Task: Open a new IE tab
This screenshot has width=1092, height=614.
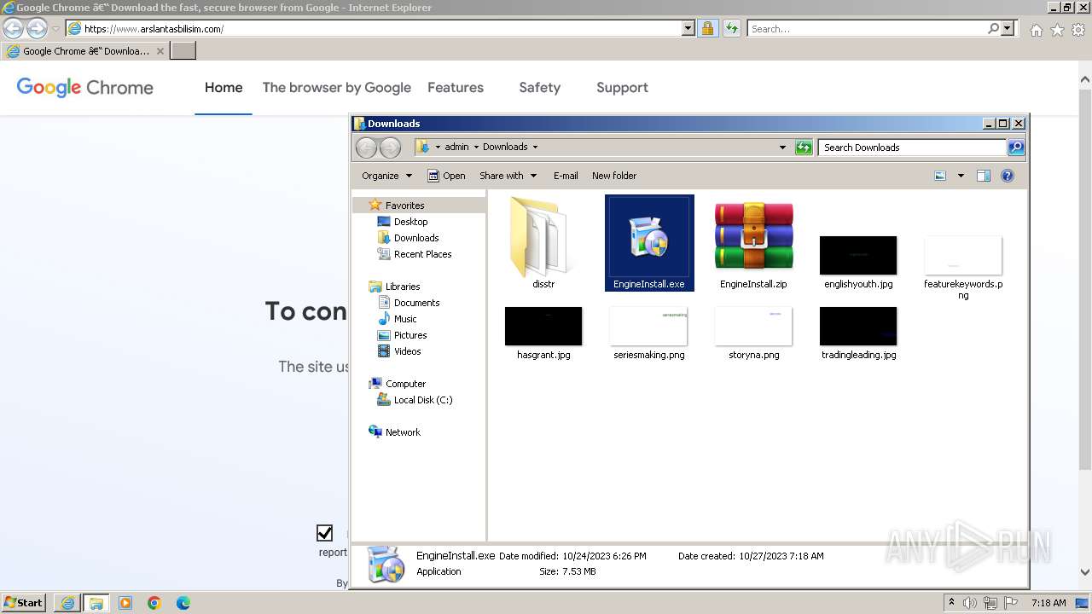Action: tap(183, 51)
